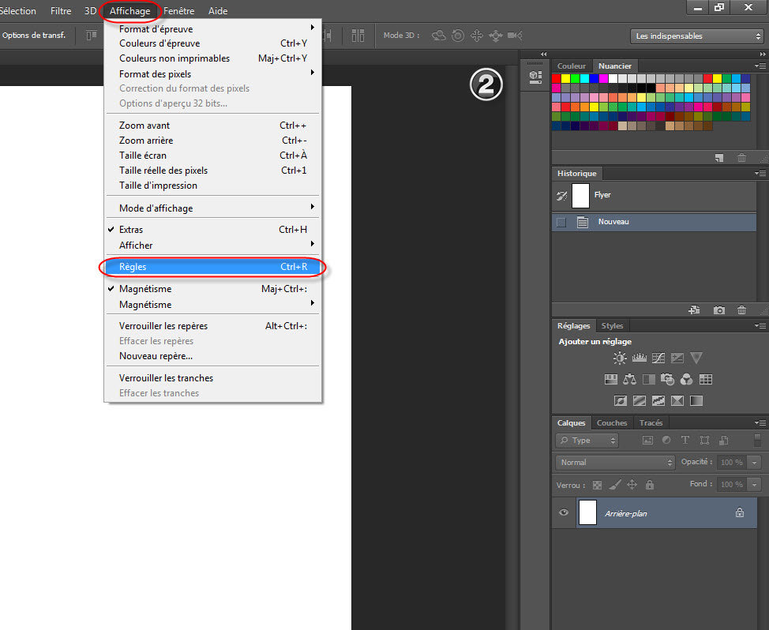
Task: Choose Zoom avant from the menu
Action: pyautogui.click(x=213, y=125)
